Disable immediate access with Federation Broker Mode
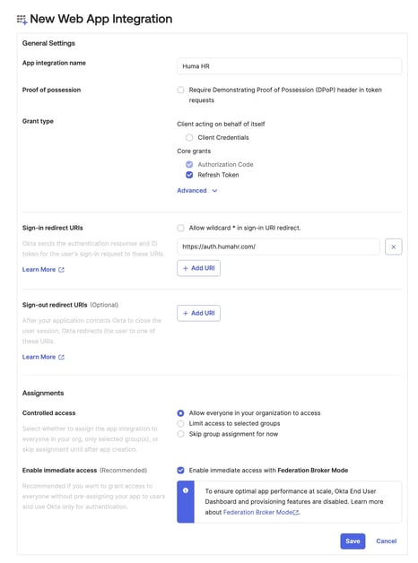The width and height of the screenshot is (418, 563). coord(180,471)
